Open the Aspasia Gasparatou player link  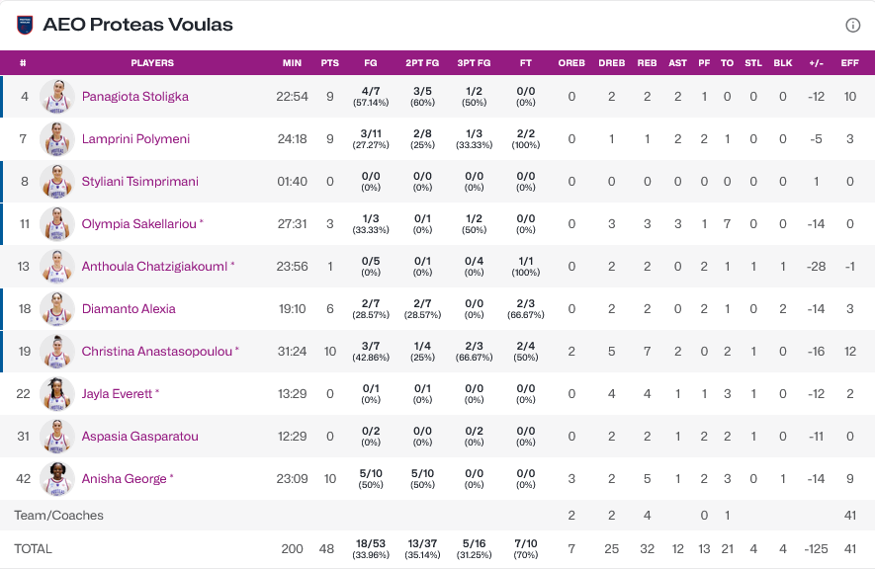pos(139,437)
